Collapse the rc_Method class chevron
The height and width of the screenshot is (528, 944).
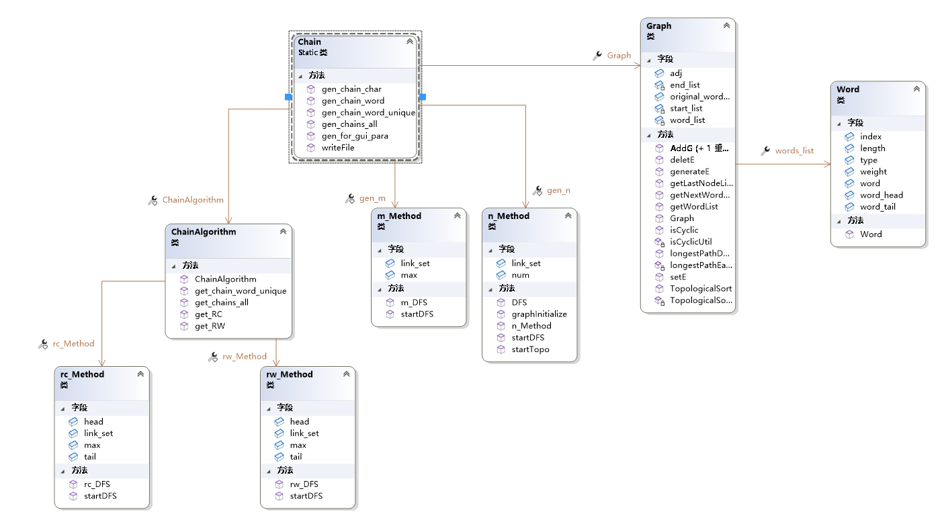pyautogui.click(x=140, y=374)
